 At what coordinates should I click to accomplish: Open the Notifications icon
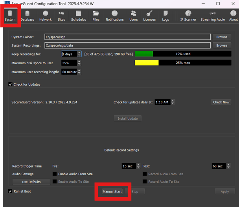[x=115, y=13]
